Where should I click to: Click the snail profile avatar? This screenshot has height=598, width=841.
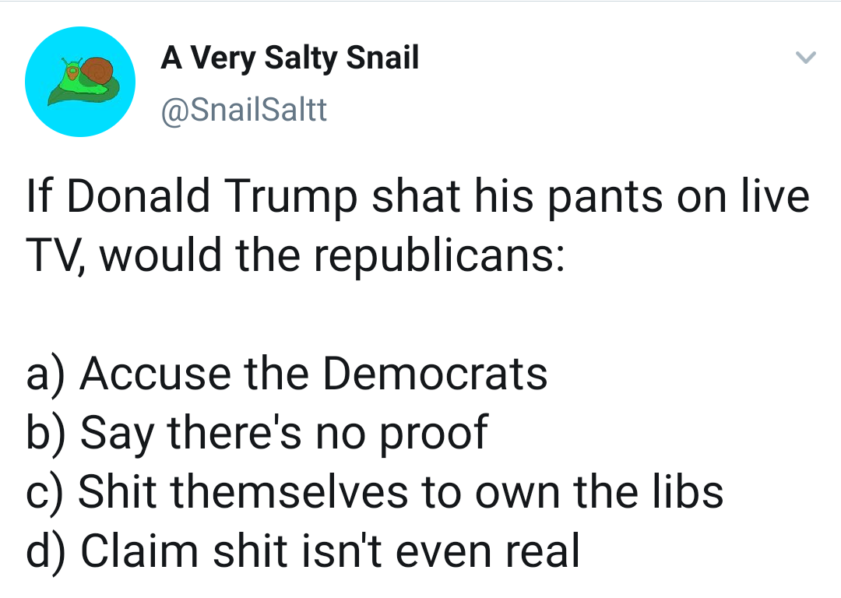click(x=80, y=82)
